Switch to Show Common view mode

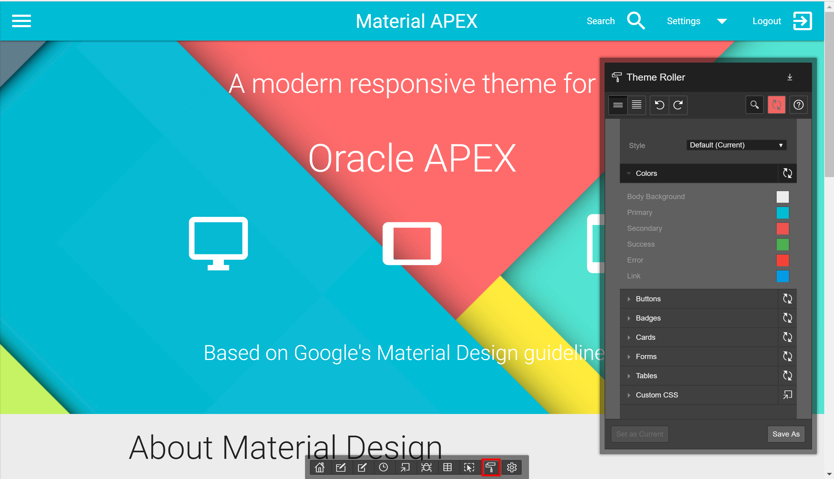618,105
